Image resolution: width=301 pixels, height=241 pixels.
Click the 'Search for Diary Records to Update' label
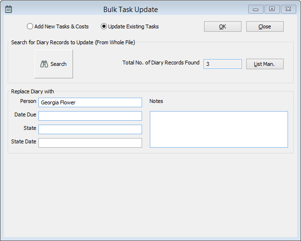pos(73,42)
